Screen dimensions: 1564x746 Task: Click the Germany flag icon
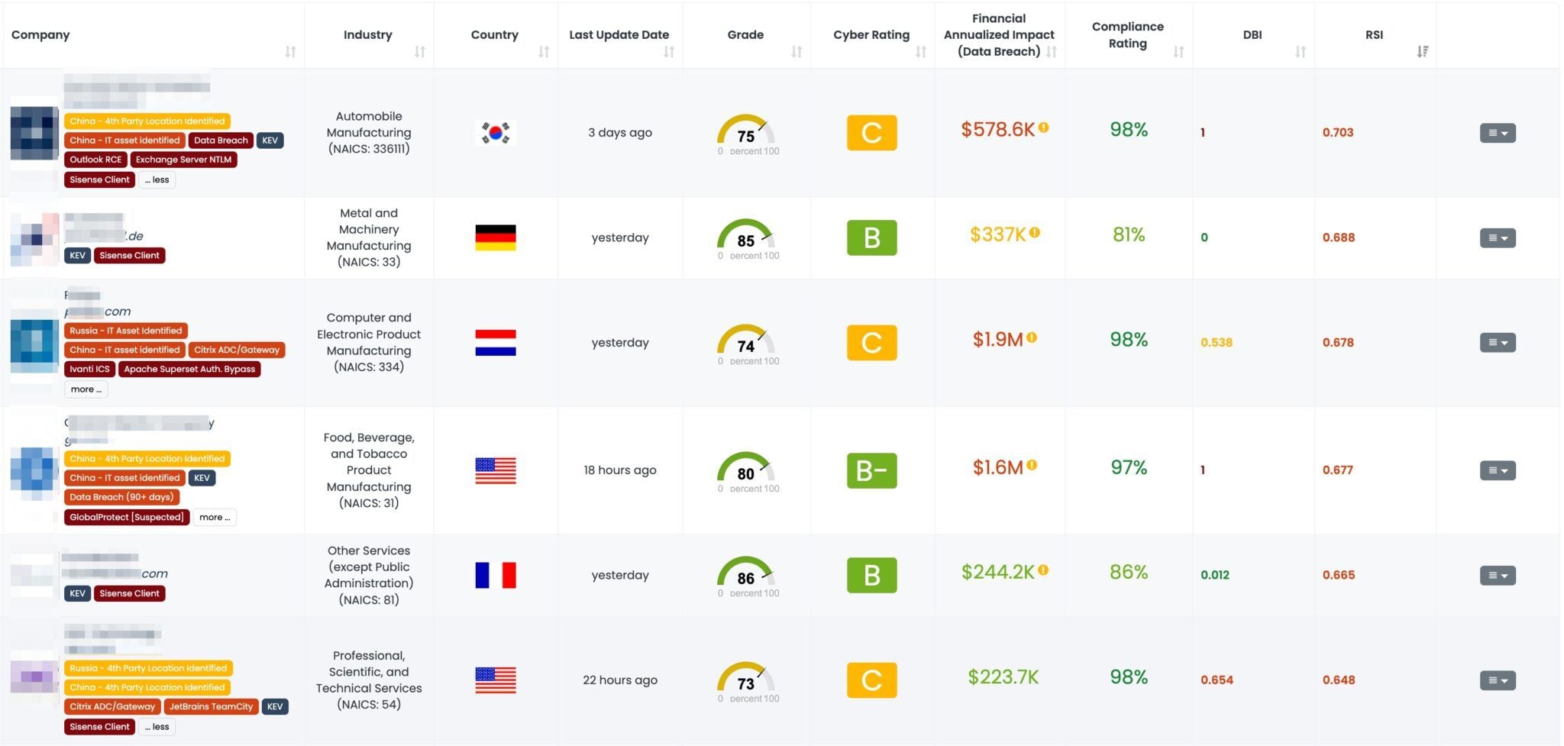[x=496, y=237]
